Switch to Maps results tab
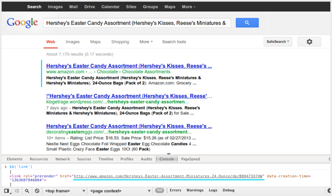Screen dimensions: 332x196 click(x=95, y=42)
